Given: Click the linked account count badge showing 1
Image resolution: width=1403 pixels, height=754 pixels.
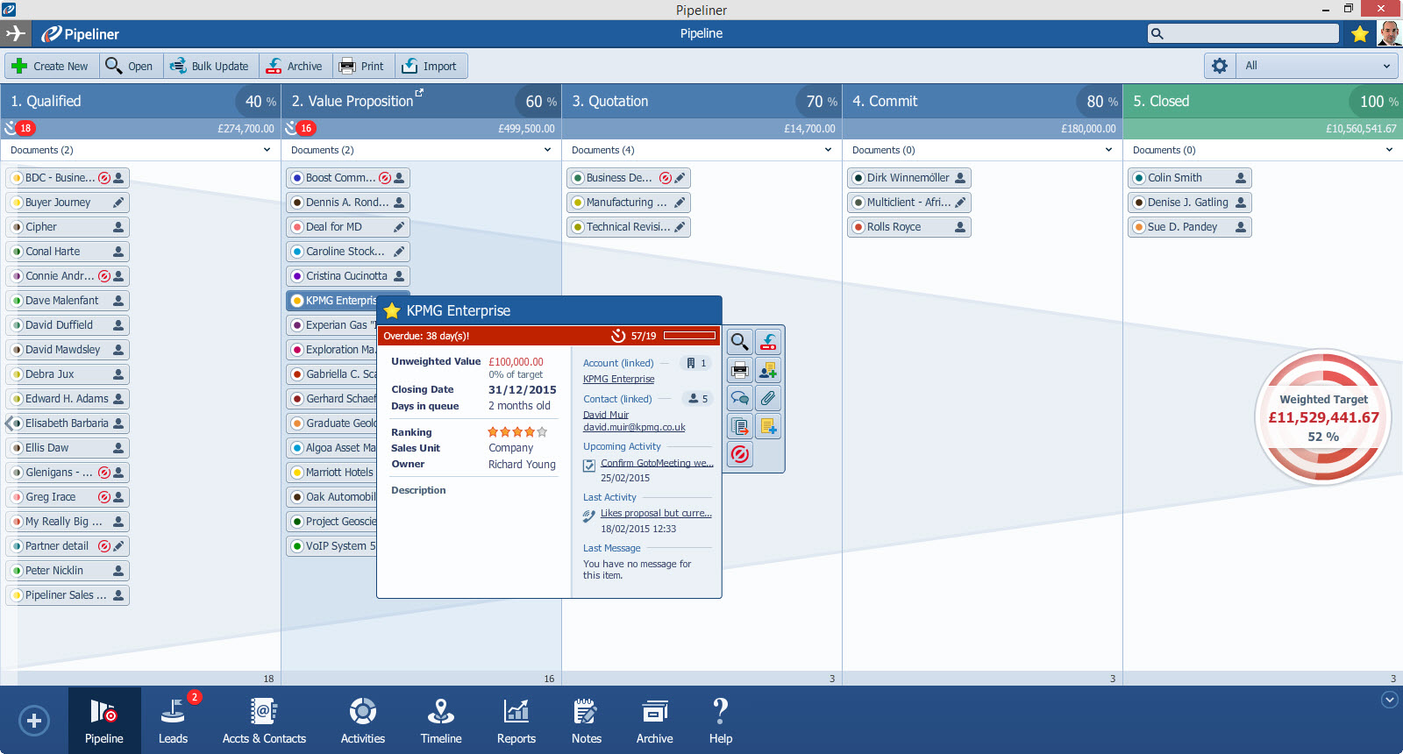Looking at the screenshot, I should pos(696,363).
